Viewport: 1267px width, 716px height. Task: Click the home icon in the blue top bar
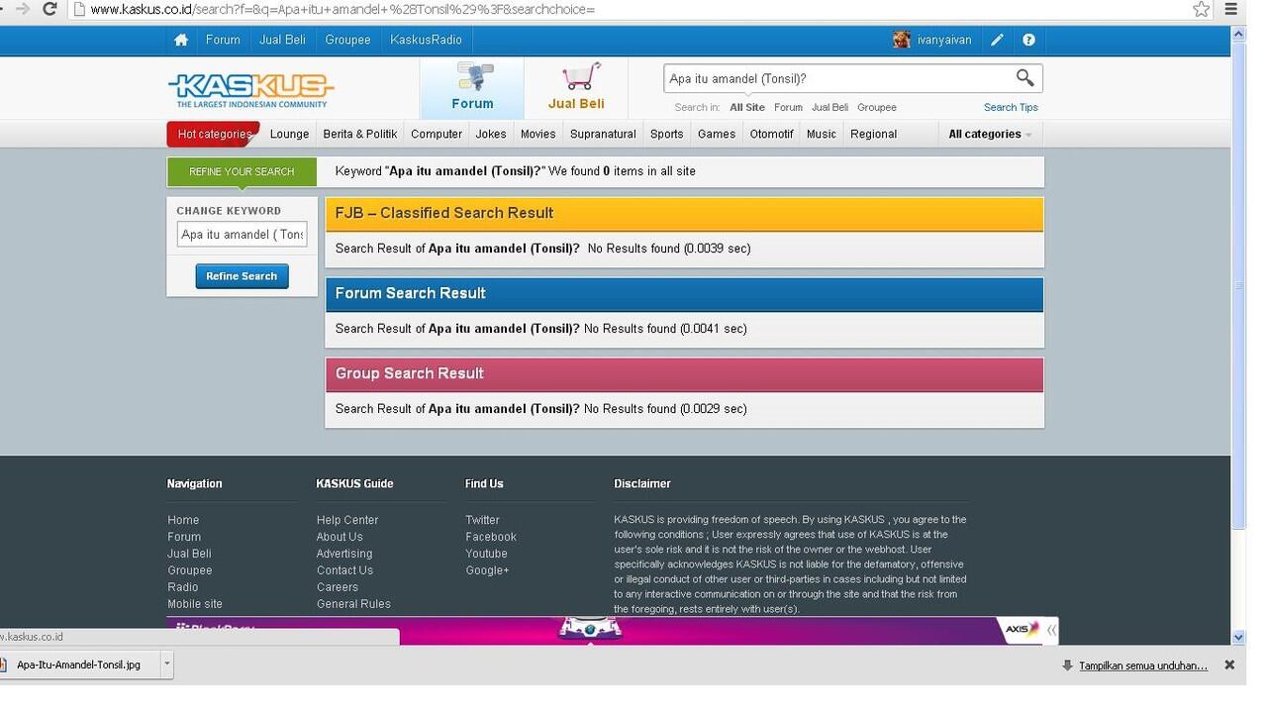click(x=180, y=40)
